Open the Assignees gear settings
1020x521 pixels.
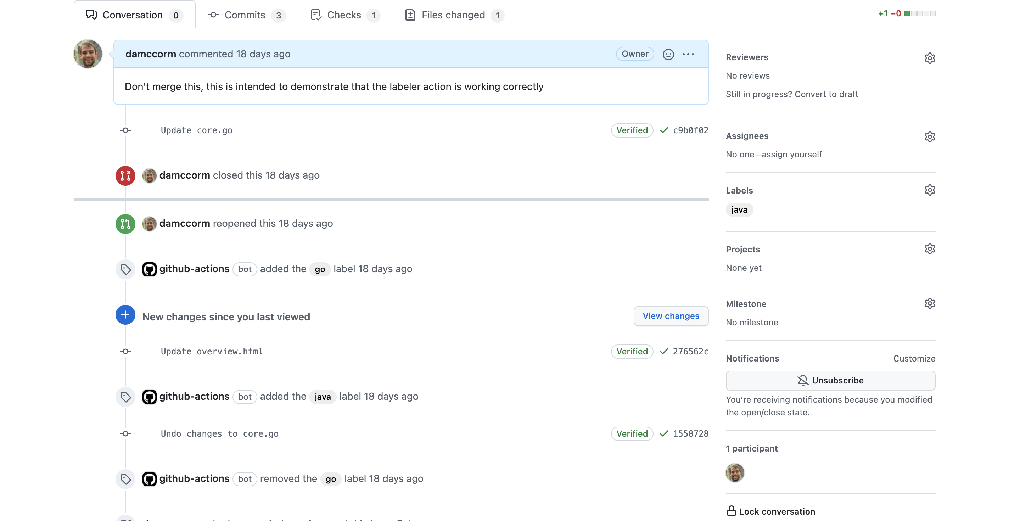929,136
